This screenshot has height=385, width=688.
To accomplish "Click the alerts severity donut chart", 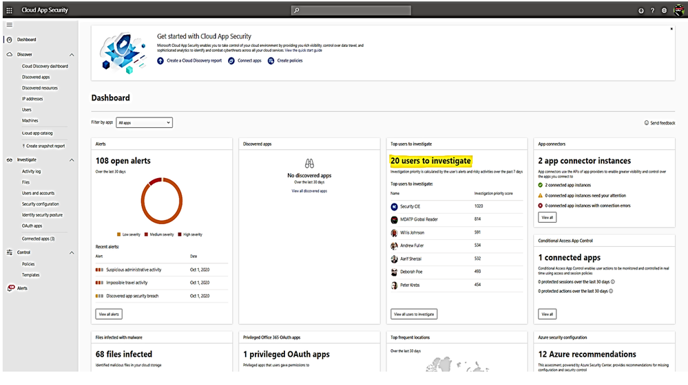I will 161,201.
